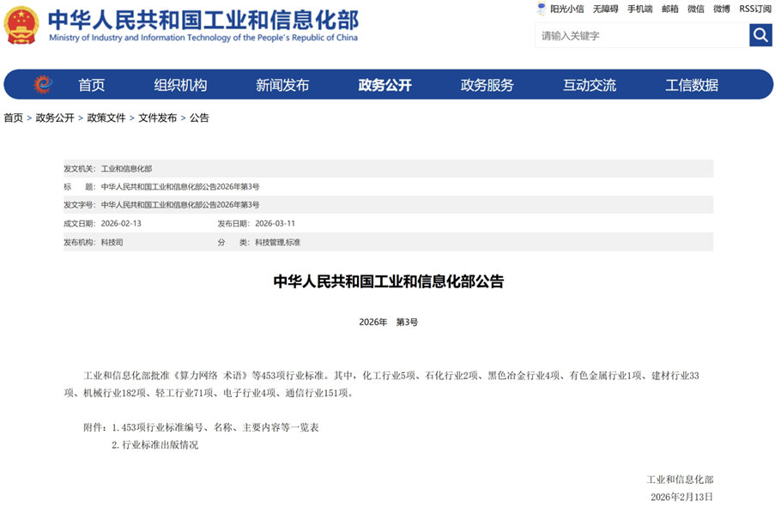
Task: Open the 工信数据 navigation menu
Action: pos(690,84)
